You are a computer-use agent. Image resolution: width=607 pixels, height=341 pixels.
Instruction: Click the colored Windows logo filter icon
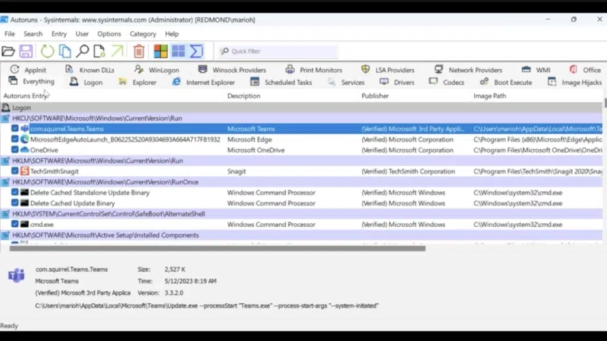161,52
